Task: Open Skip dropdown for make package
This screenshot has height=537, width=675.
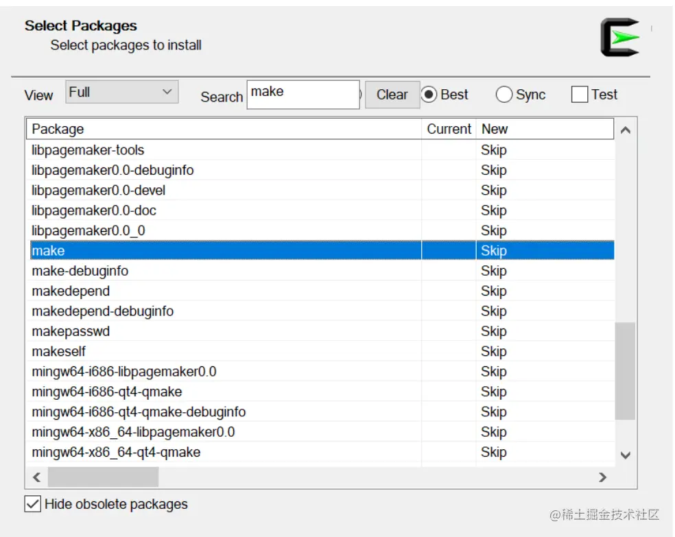Action: (494, 251)
